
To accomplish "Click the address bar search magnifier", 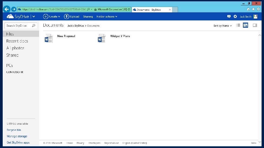I will (x=88, y=9).
